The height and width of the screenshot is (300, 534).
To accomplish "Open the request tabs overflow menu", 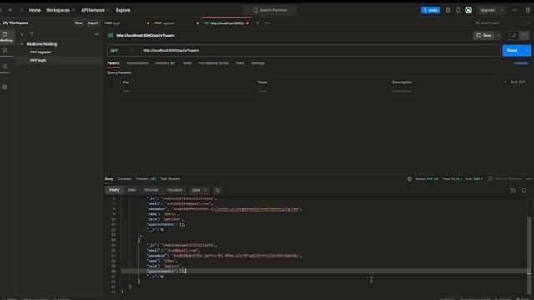I will (x=268, y=22).
